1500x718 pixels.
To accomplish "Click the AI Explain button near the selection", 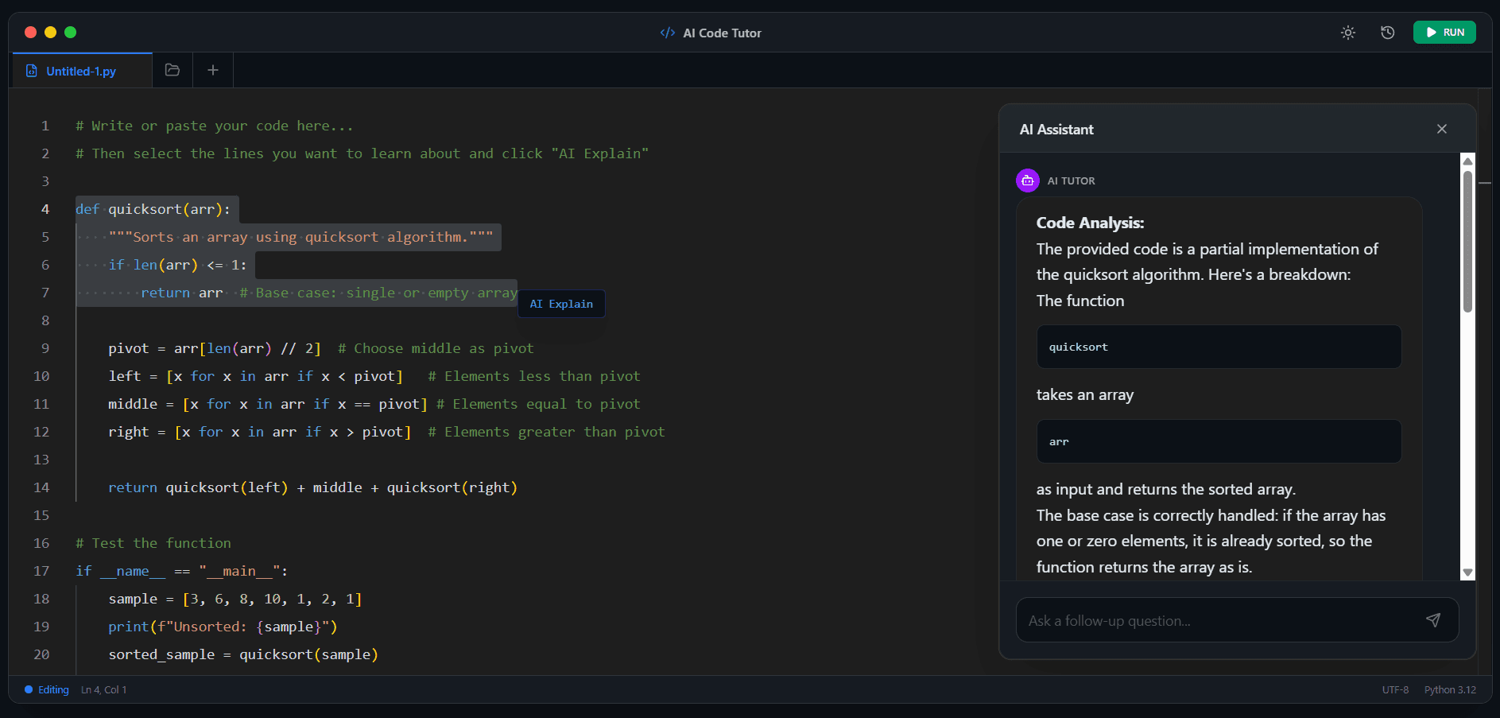I will (561, 304).
